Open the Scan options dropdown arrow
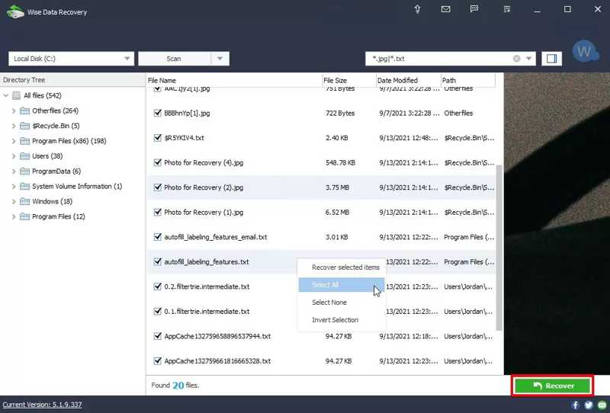Screen dimensions: 610x413 pos(220,59)
